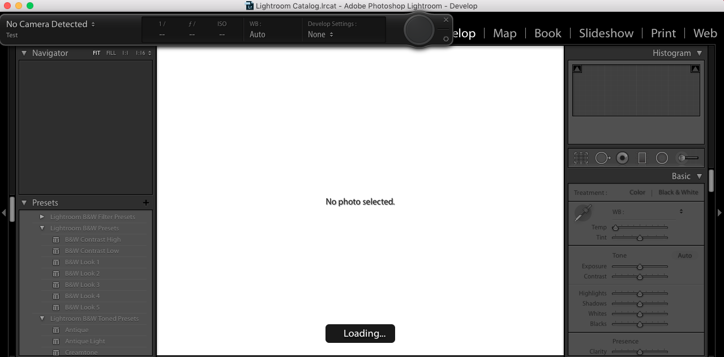The image size is (724, 357).
Task: Hide the right panel group arrow
Action: point(720,212)
